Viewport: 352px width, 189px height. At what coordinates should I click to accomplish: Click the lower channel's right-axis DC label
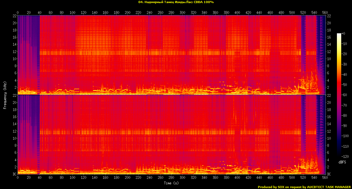(329, 174)
